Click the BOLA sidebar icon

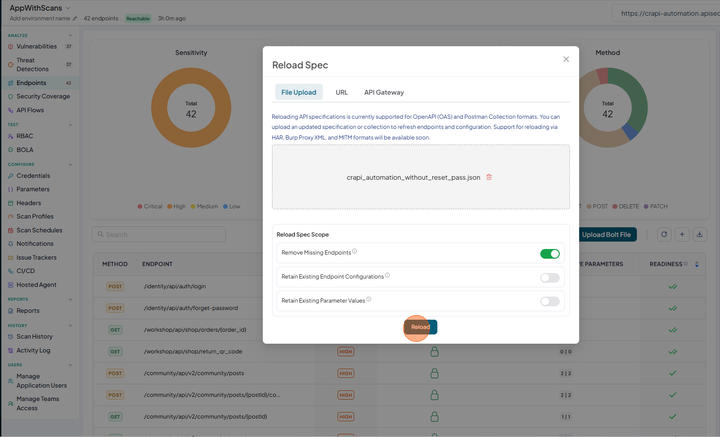point(11,150)
